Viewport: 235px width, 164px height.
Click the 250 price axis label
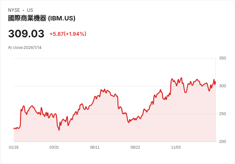223,114
